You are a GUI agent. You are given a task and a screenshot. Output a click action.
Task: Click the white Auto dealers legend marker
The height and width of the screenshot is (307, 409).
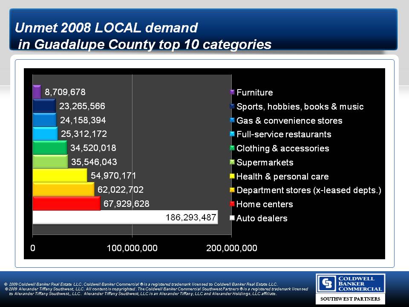click(232, 218)
